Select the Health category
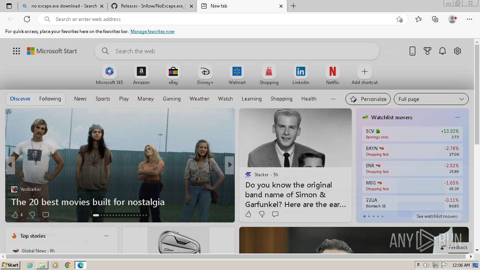Viewport: 480px width, 270px height. click(x=309, y=99)
